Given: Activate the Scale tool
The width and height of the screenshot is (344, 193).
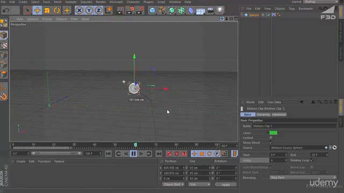Looking at the screenshot, I should point(47,10).
